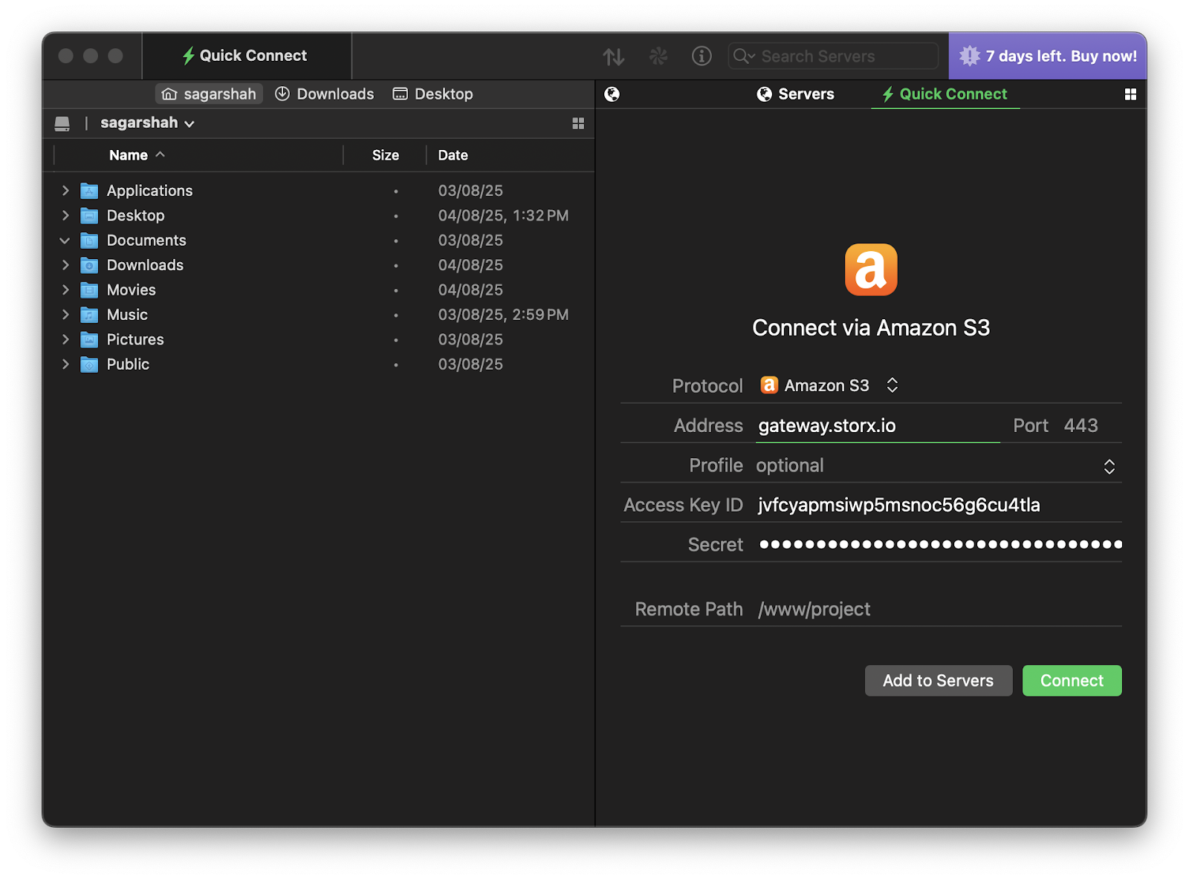1189x879 pixels.
Task: Click the Search Servers field
Action: click(833, 56)
